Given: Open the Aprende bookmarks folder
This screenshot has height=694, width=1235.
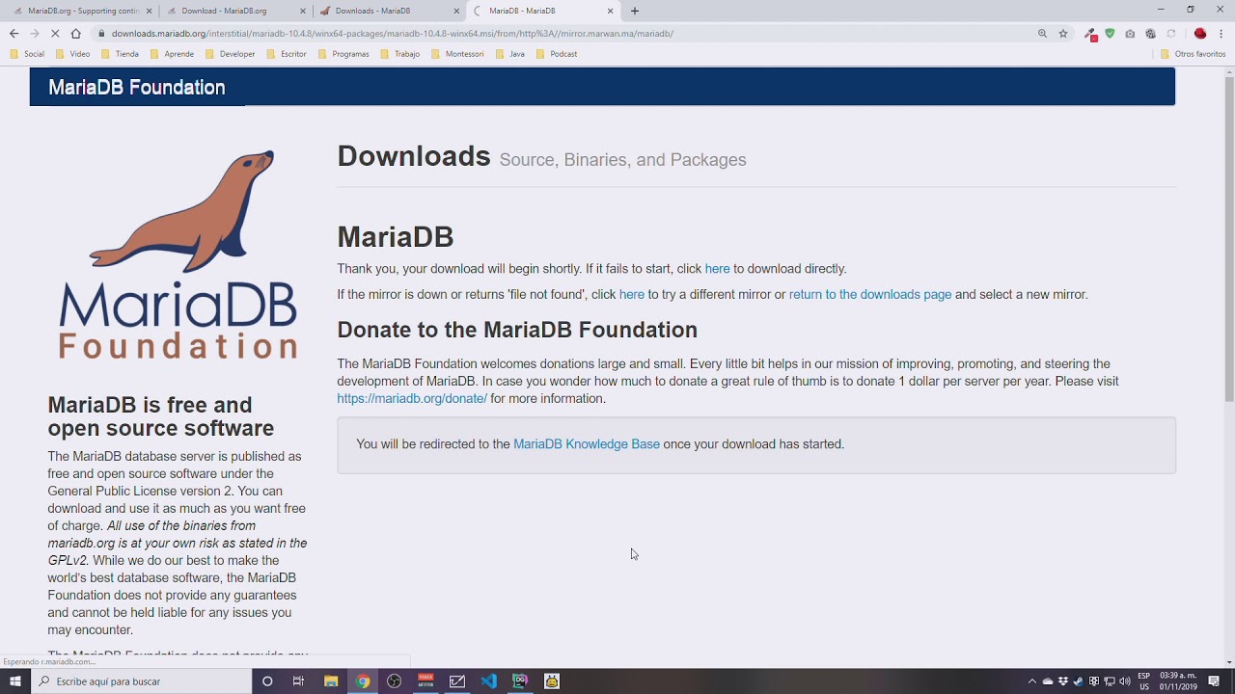Looking at the screenshot, I should click(x=172, y=54).
